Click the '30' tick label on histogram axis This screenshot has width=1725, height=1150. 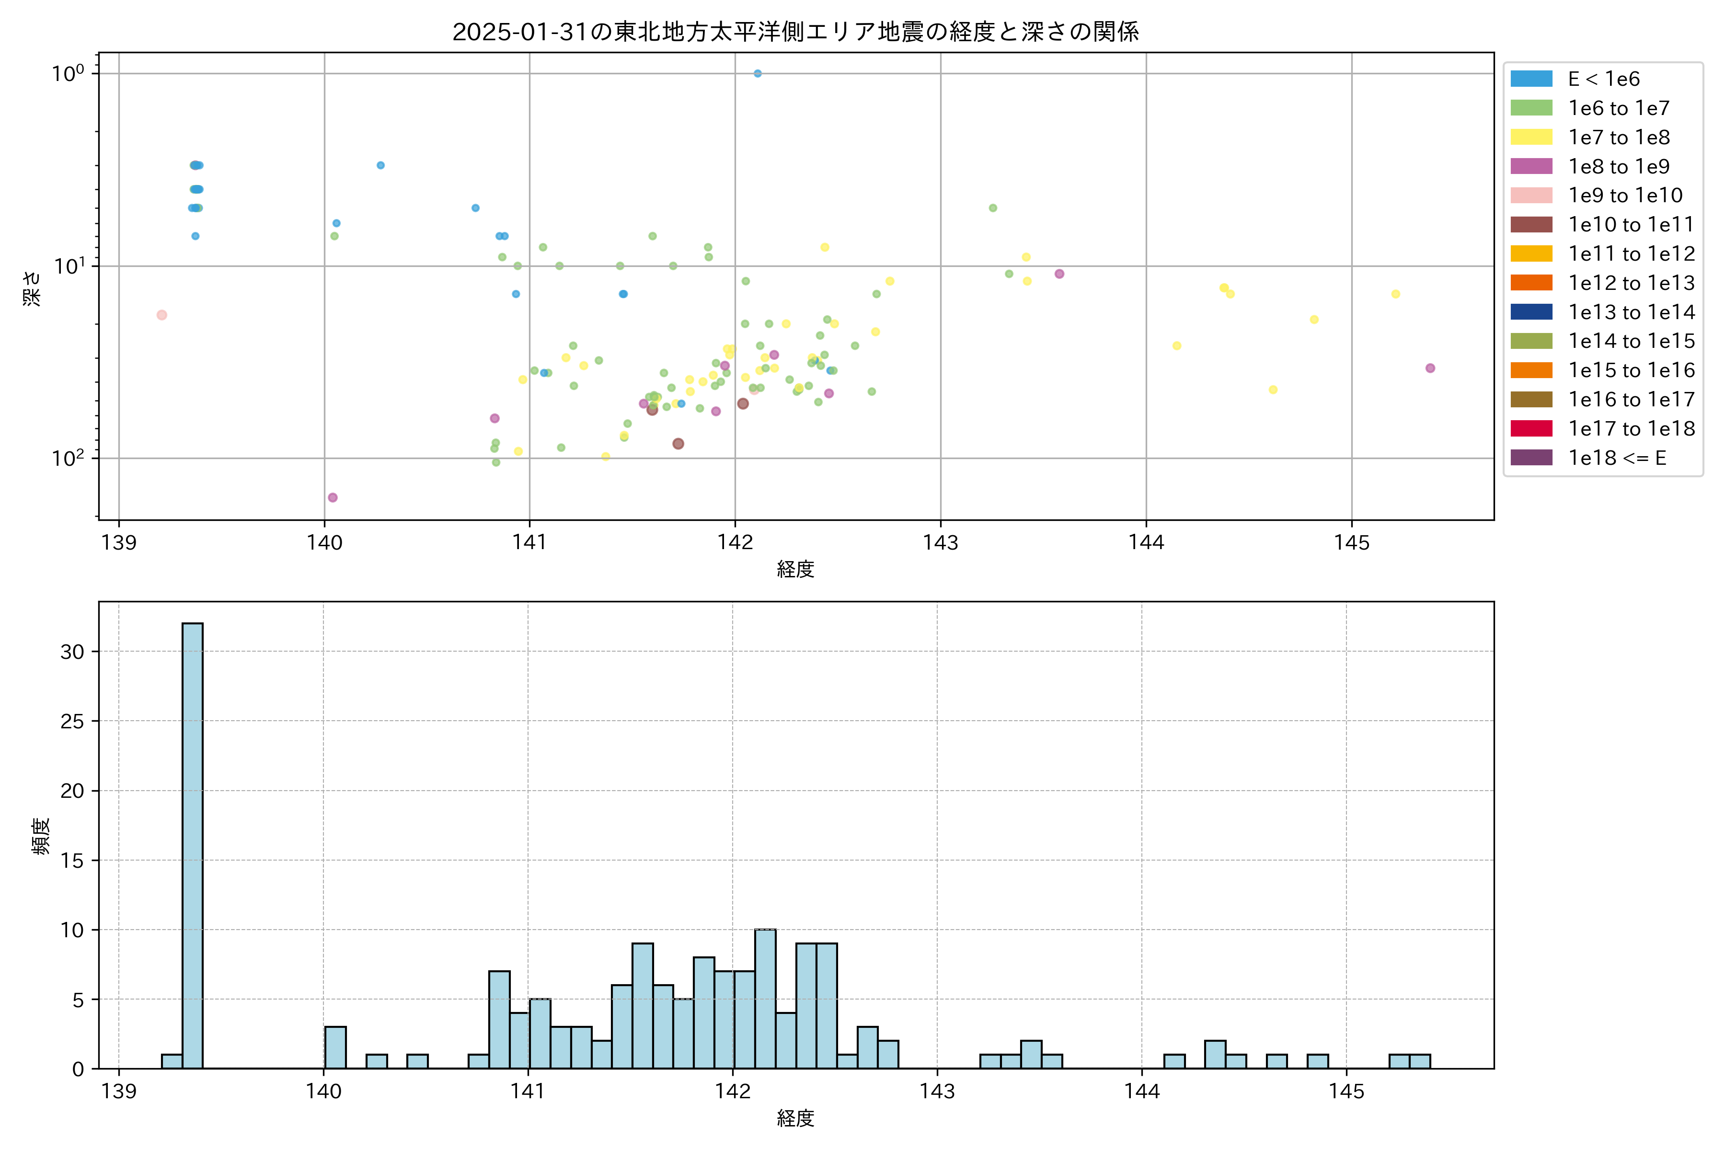tap(72, 651)
